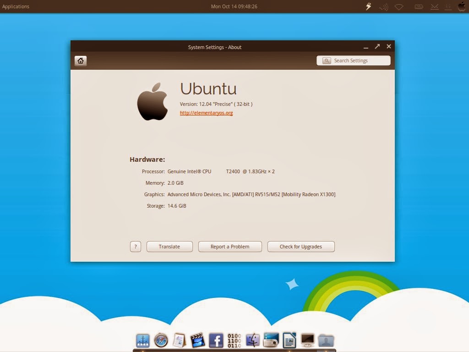Open the sound volume indicator
Screen dimensions: 469x352
383,7
